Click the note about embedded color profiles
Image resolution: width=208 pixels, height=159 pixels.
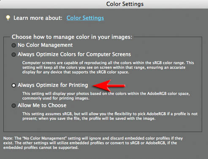[93, 143]
